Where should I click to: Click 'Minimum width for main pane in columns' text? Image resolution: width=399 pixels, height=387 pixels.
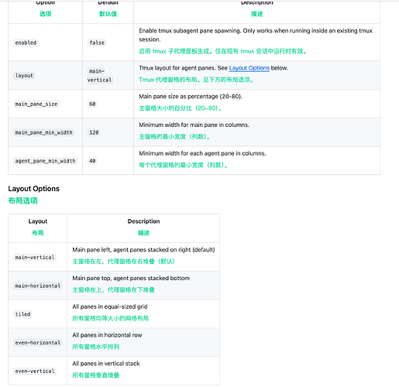pyautogui.click(x=194, y=125)
